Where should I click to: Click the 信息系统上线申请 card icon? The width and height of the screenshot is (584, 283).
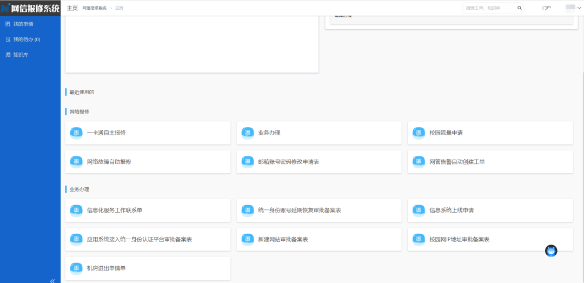click(x=419, y=210)
